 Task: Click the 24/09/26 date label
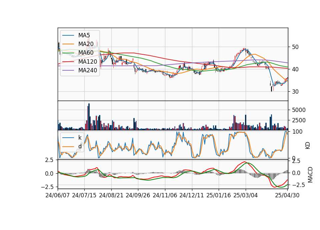[138, 195]
